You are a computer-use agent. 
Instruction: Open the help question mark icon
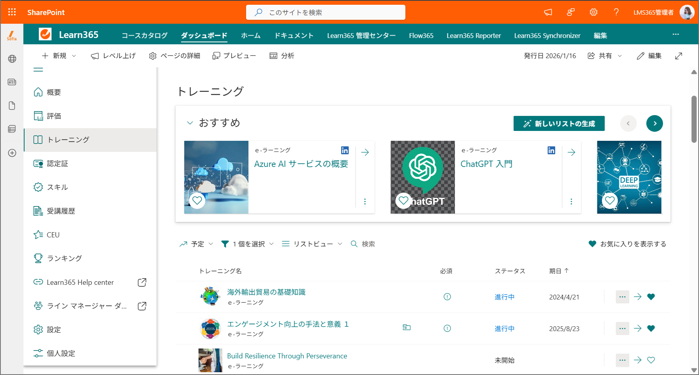click(x=616, y=12)
